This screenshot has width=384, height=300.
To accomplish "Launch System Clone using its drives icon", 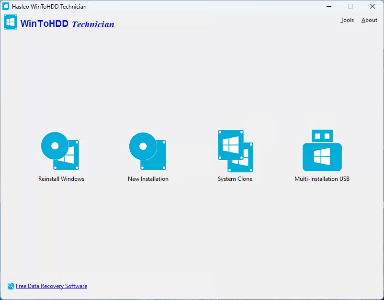I will pos(235,151).
